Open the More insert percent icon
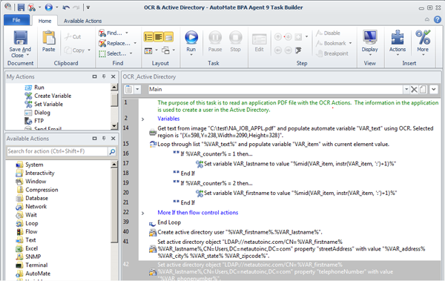 point(423,38)
